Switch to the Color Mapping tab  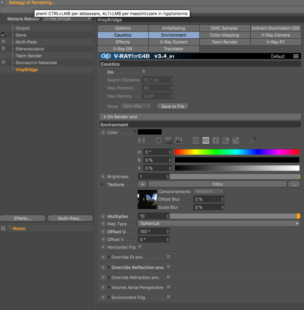tap(225, 35)
